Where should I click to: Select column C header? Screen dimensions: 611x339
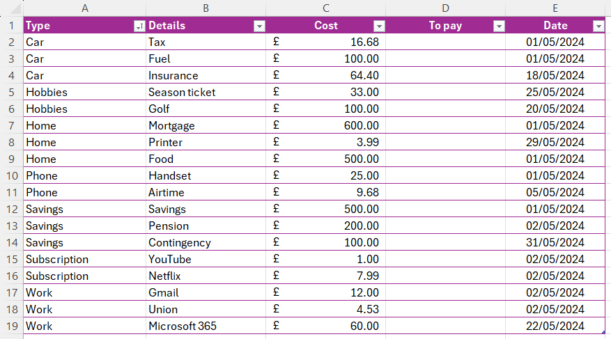(326, 8)
